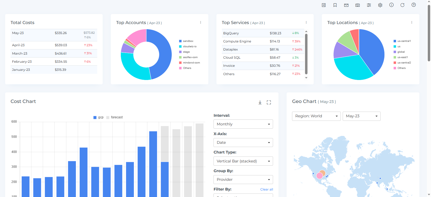This screenshot has height=197, width=431.
Task: Click the Clear all filter link
Action: point(267,189)
